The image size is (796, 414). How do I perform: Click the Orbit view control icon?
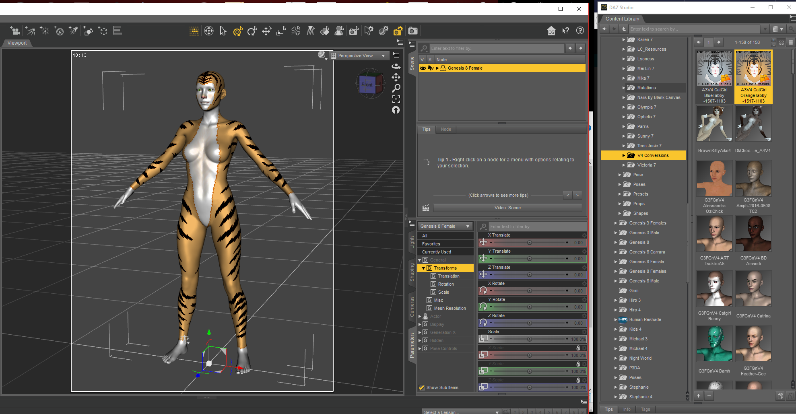click(396, 66)
